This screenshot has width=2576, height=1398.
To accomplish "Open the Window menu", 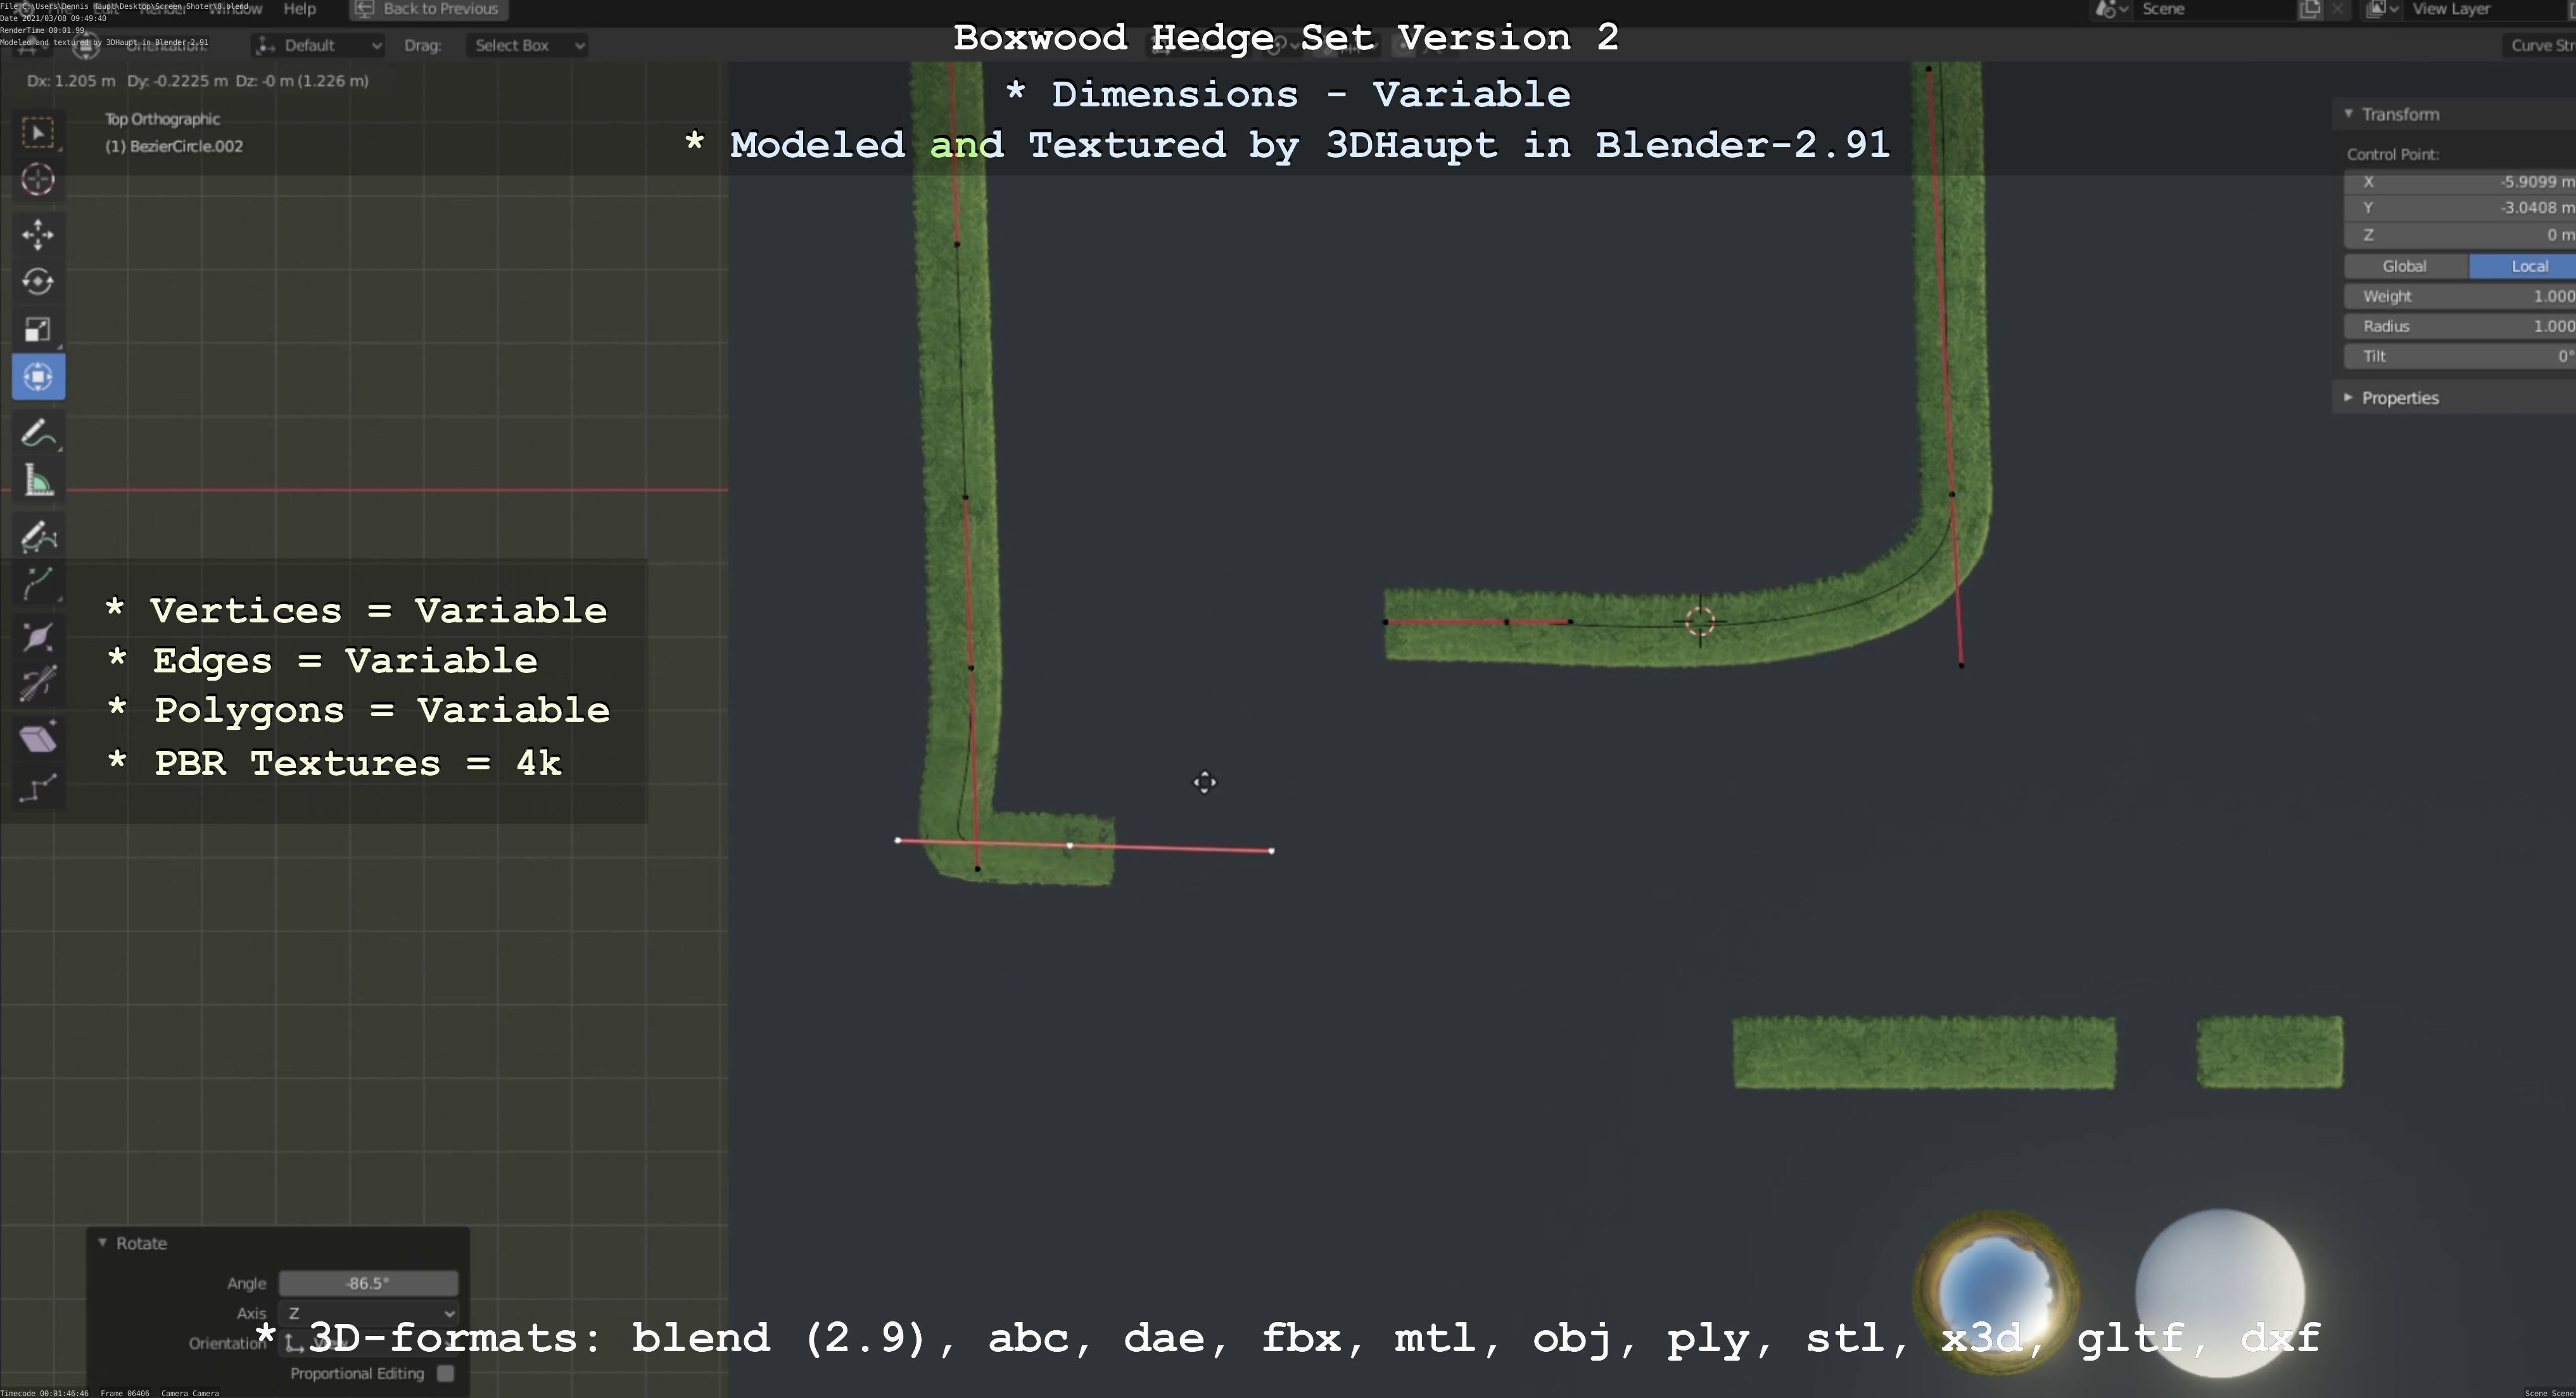I will pyautogui.click(x=236, y=9).
